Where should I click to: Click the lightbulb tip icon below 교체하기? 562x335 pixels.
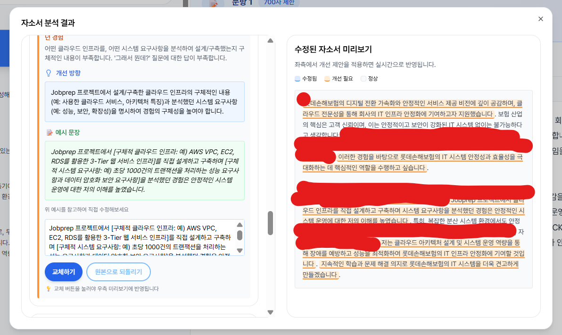[49, 289]
